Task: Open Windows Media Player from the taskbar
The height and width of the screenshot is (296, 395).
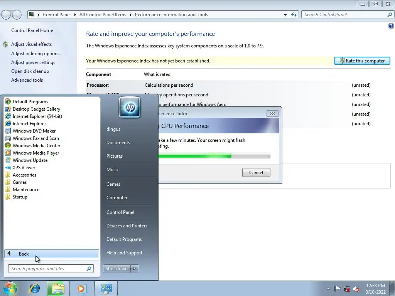Action: click(81, 288)
